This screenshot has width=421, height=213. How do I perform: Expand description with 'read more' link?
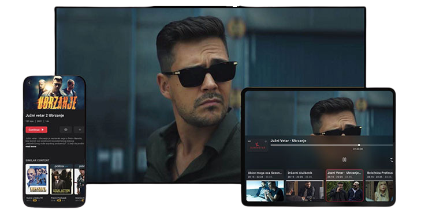tap(31, 147)
